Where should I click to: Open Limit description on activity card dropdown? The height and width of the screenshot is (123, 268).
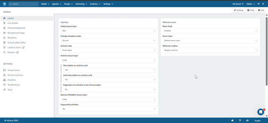(110, 79)
